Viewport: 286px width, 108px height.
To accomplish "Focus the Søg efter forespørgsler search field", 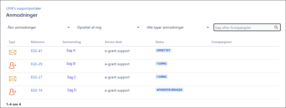I will pos(243,27).
